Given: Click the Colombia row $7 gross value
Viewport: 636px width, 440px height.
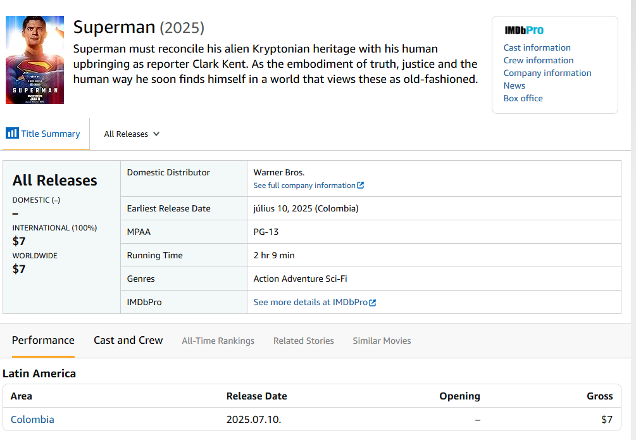Looking at the screenshot, I should [607, 419].
